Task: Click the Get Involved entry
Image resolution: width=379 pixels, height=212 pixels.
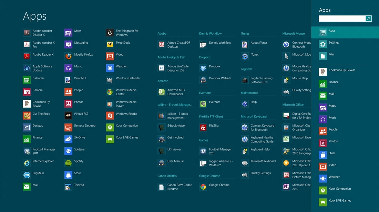Action: coord(171,139)
